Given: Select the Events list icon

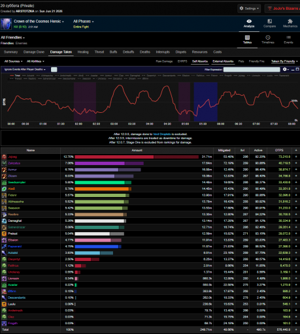Looking at the screenshot, I should (x=288, y=37).
